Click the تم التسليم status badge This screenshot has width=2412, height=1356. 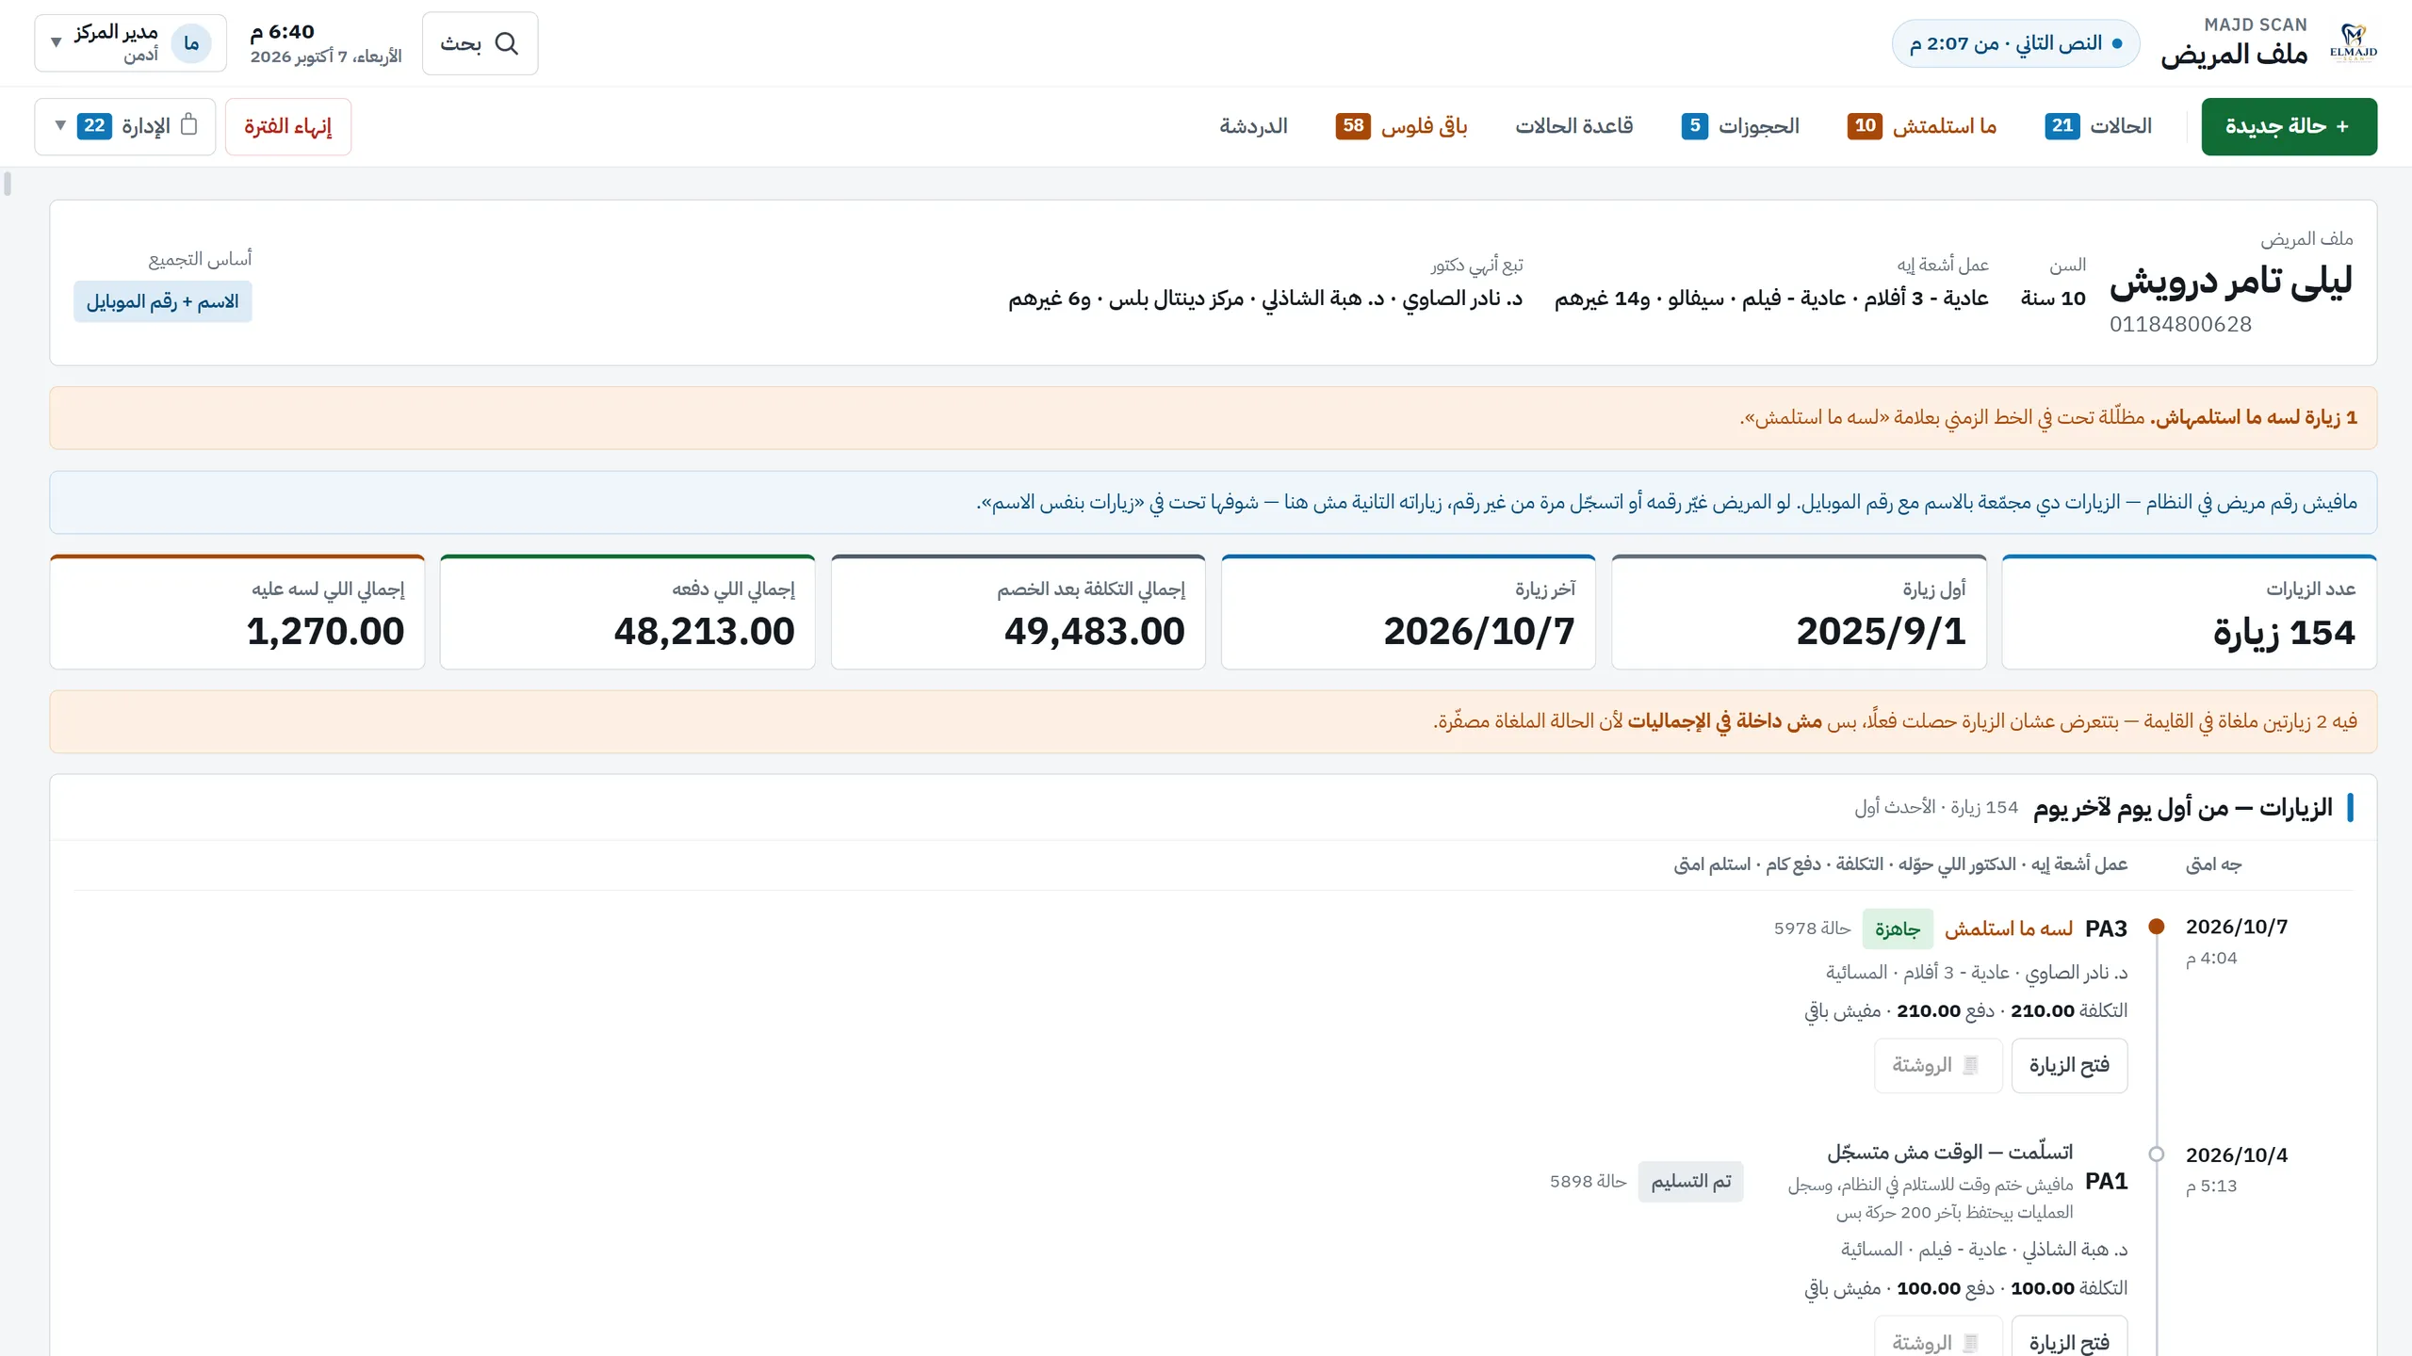pyautogui.click(x=1690, y=1181)
